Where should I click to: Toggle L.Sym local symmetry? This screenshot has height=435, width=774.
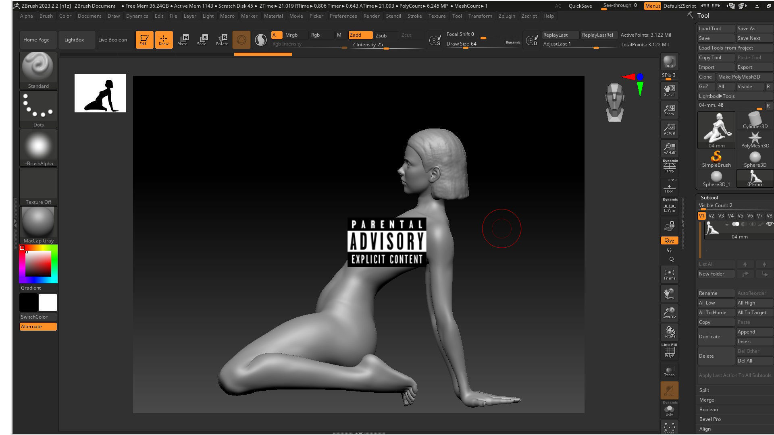pyautogui.click(x=669, y=206)
